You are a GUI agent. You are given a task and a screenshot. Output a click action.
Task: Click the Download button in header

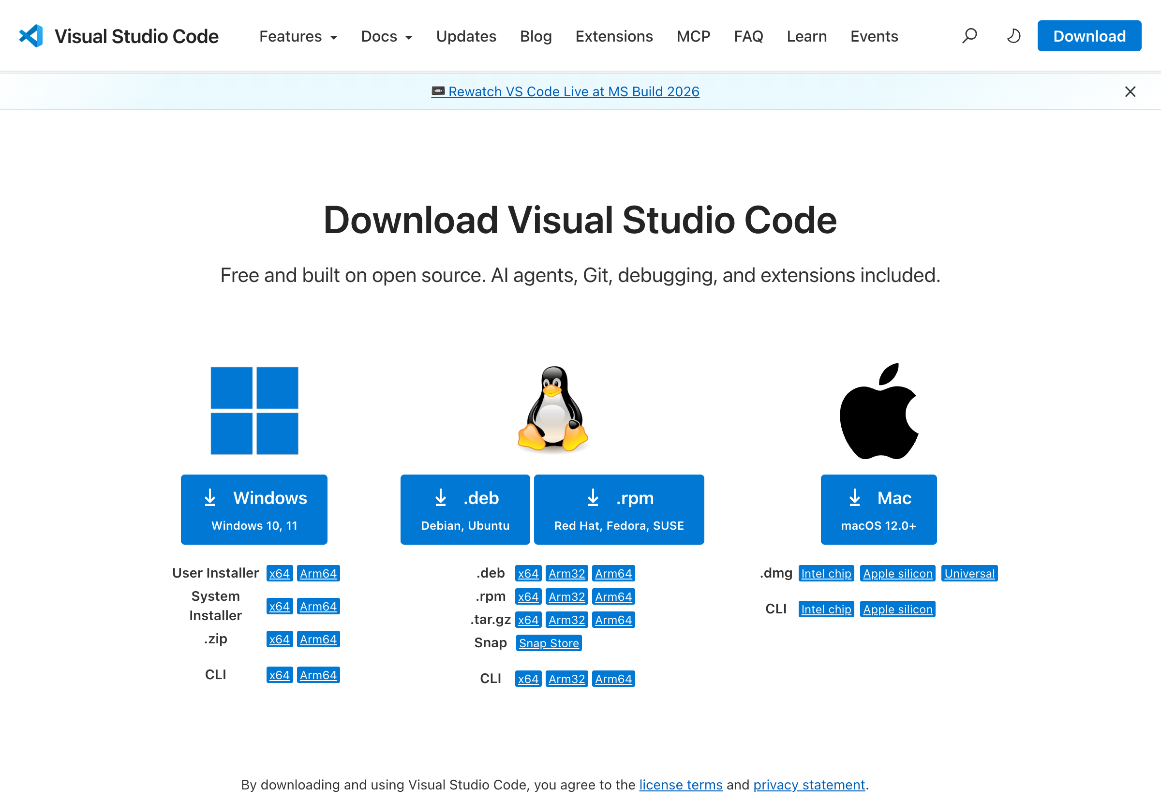[x=1089, y=36]
